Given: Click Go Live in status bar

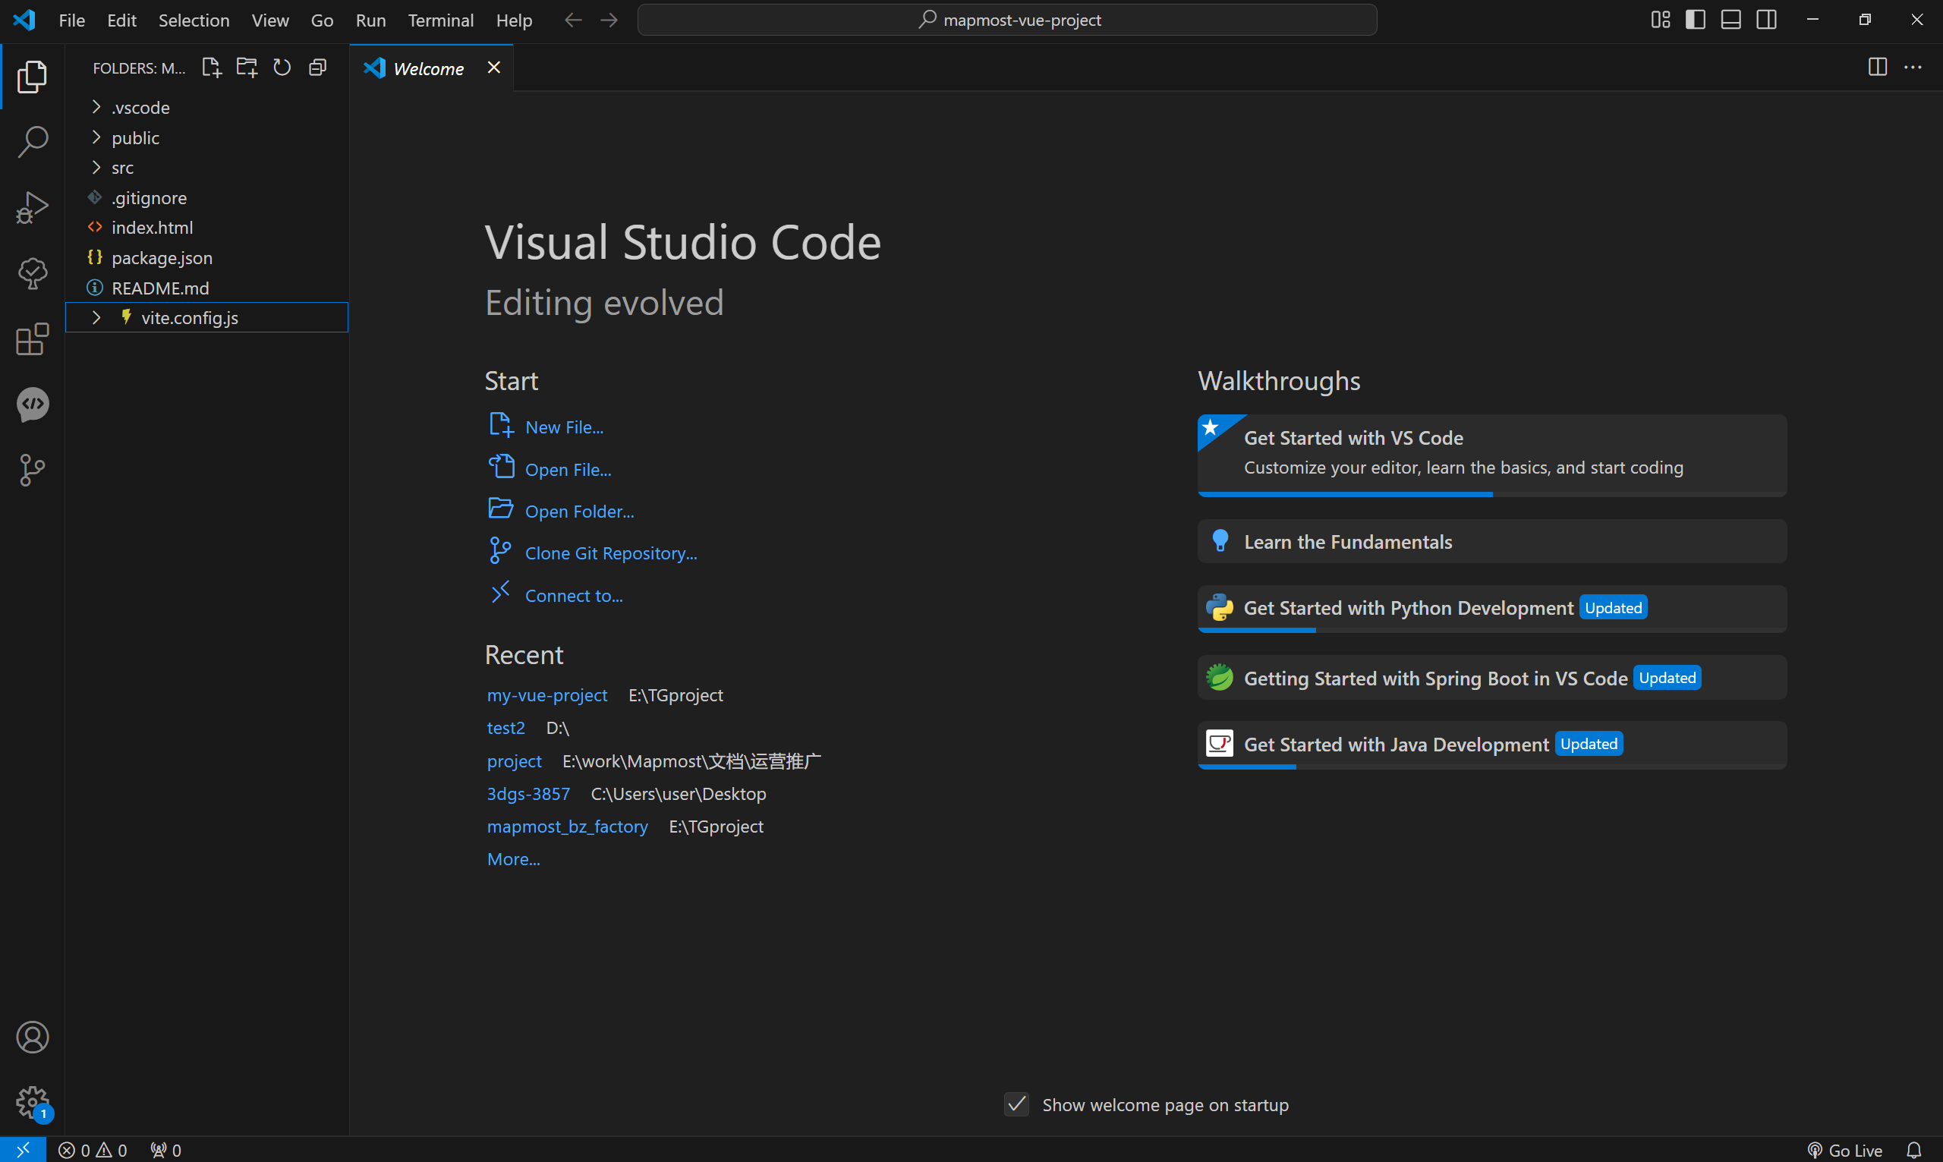Looking at the screenshot, I should 1845,1149.
